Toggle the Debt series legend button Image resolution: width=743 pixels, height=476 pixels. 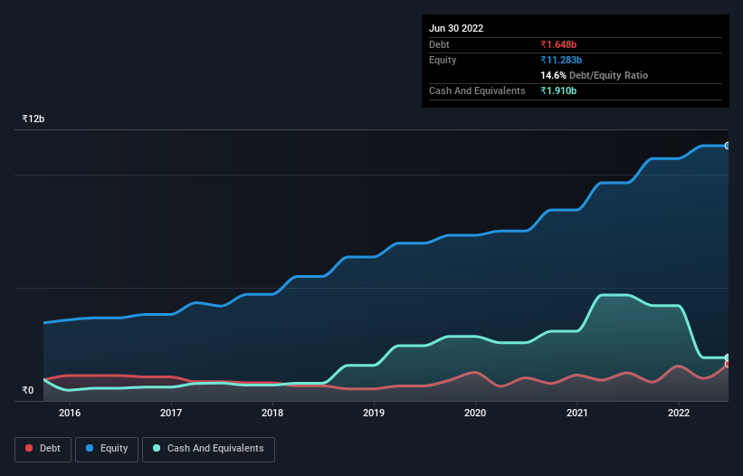point(43,449)
